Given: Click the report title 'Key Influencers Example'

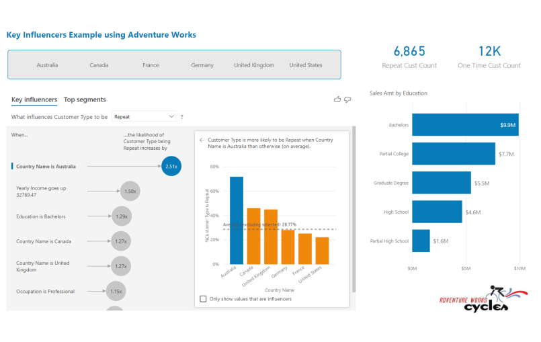Looking at the screenshot, I should [101, 35].
